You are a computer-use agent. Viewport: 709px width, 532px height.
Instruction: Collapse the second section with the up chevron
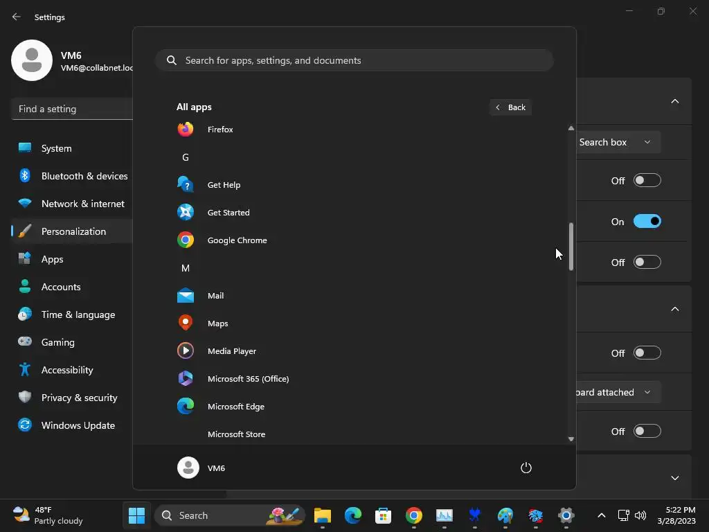674,309
